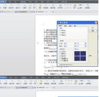
Task: Switch to 纹理 texture tab in dialog
Action: [65, 26]
